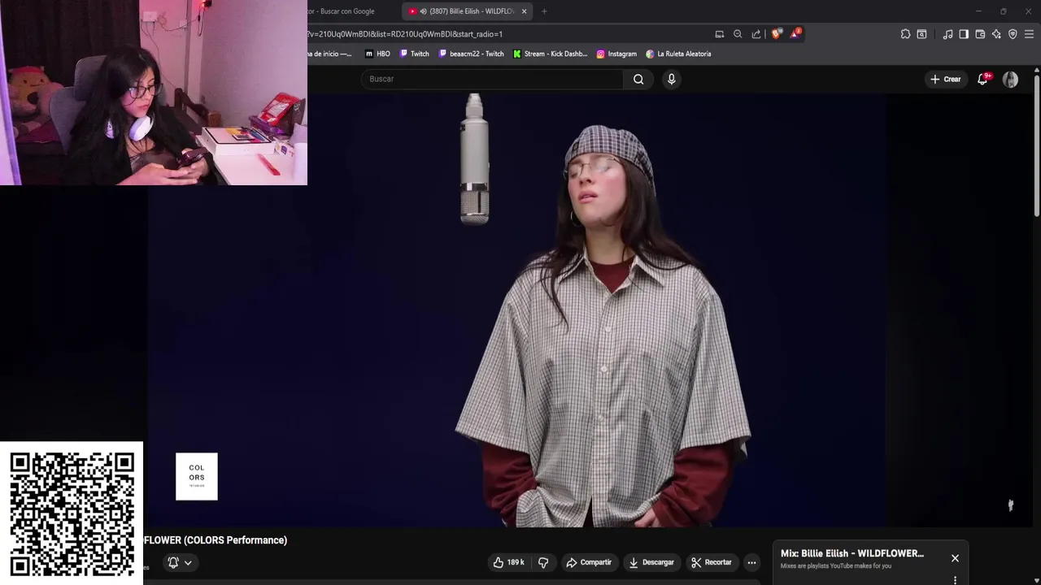This screenshot has width=1041, height=585.
Task: Open a new browser tab with plus
Action: [x=544, y=11]
